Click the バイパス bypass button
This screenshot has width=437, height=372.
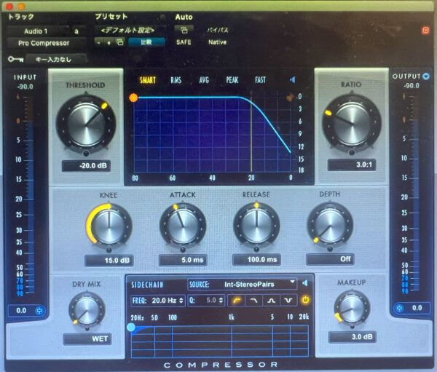[x=218, y=30]
